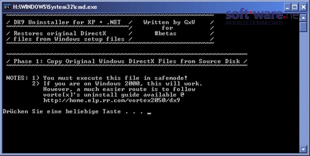The image size is (310, 156).
Task: Click the AKTUELLE DOWNLOADS caption
Action: [x=254, y=23]
